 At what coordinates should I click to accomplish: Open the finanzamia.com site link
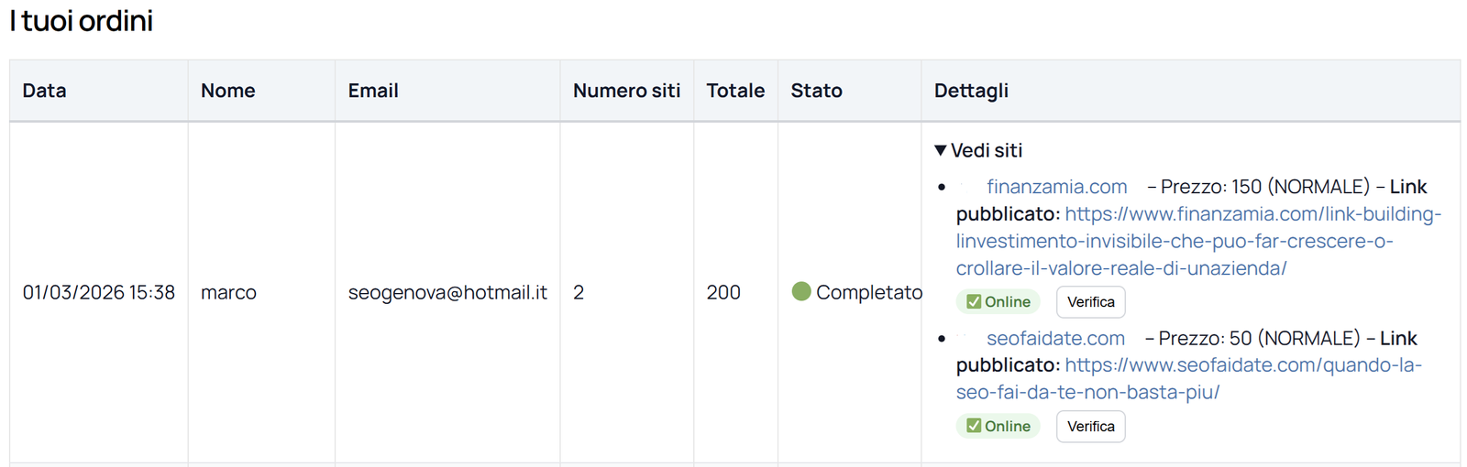coord(1056,187)
